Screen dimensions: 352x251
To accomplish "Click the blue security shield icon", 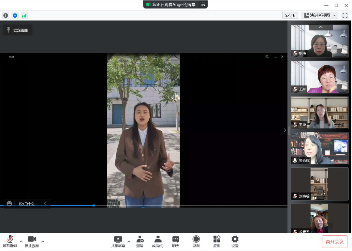I will coord(15,15).
